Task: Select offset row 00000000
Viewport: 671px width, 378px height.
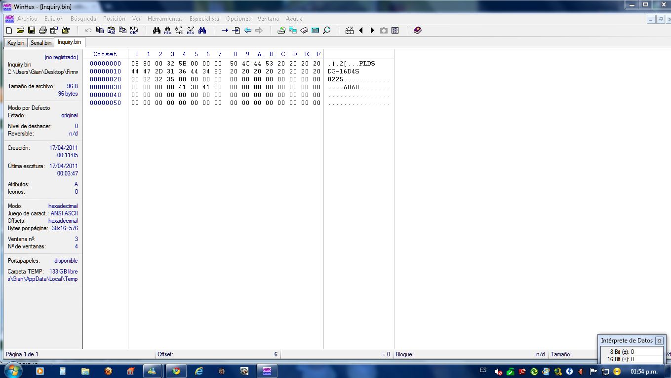Action: (x=105, y=64)
